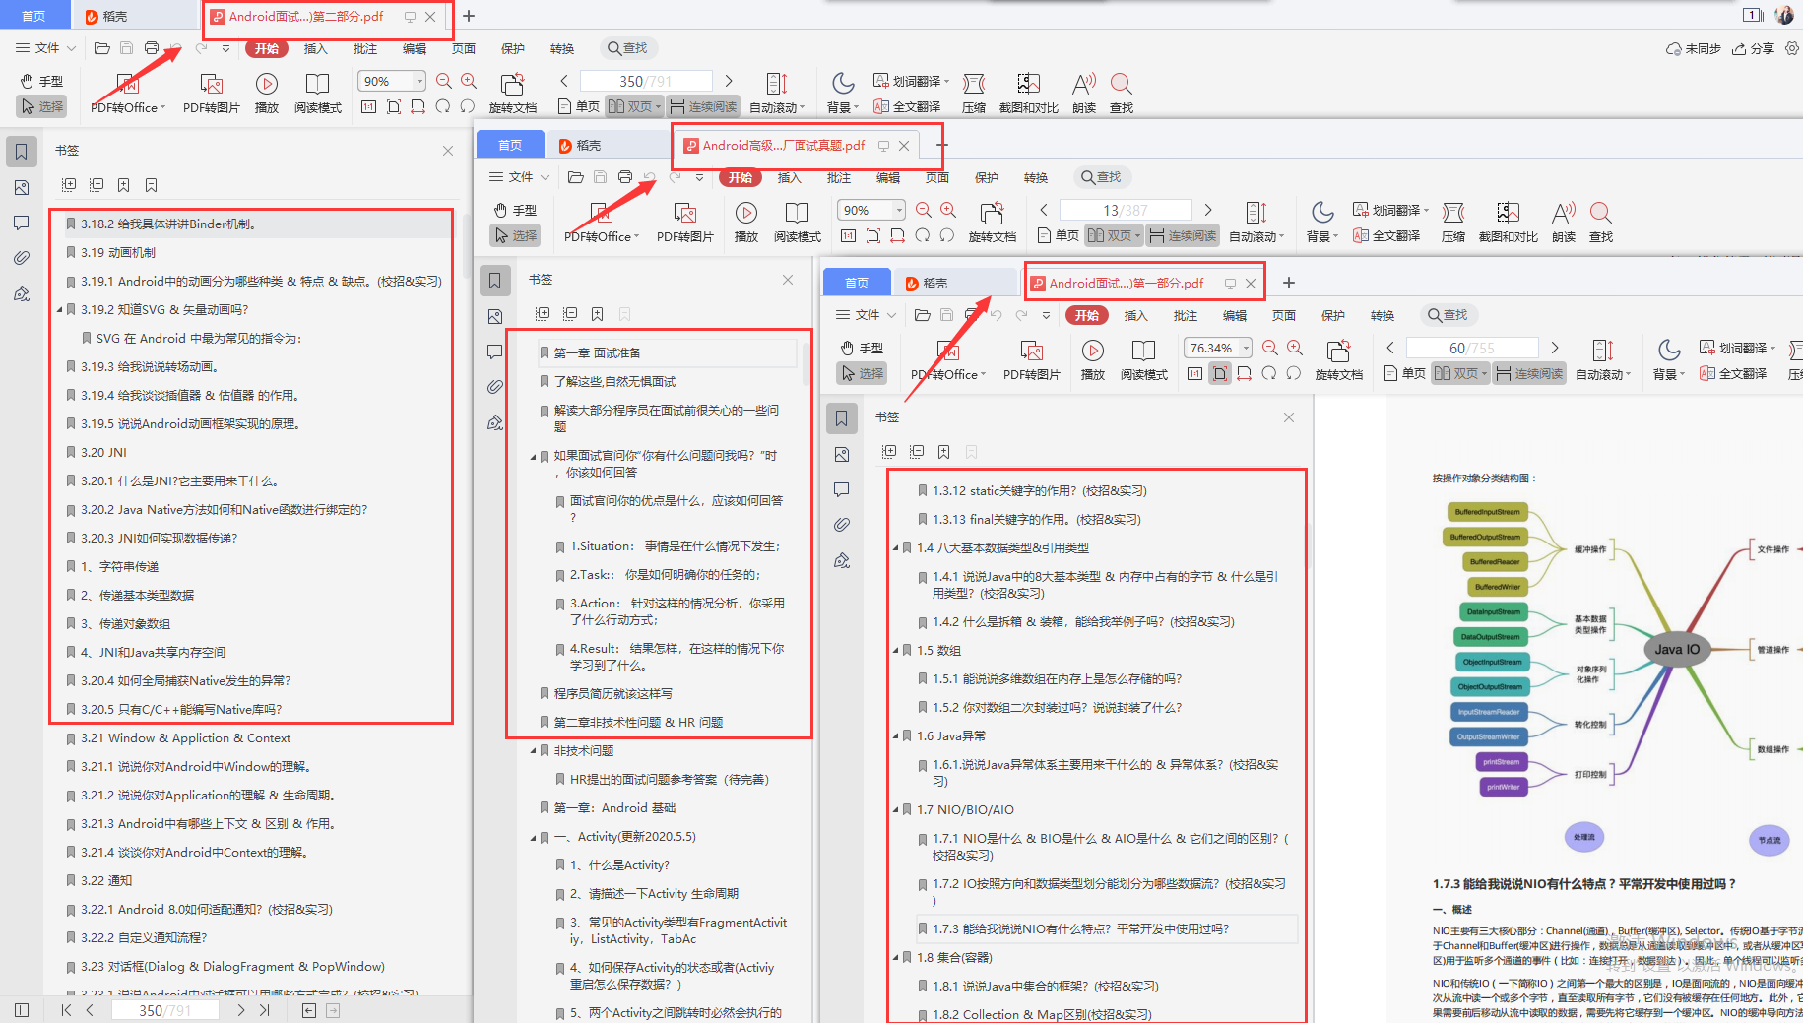Open 文件 menu in 厂面试真题 window
Screen dimensions: 1803x1023
(520, 177)
